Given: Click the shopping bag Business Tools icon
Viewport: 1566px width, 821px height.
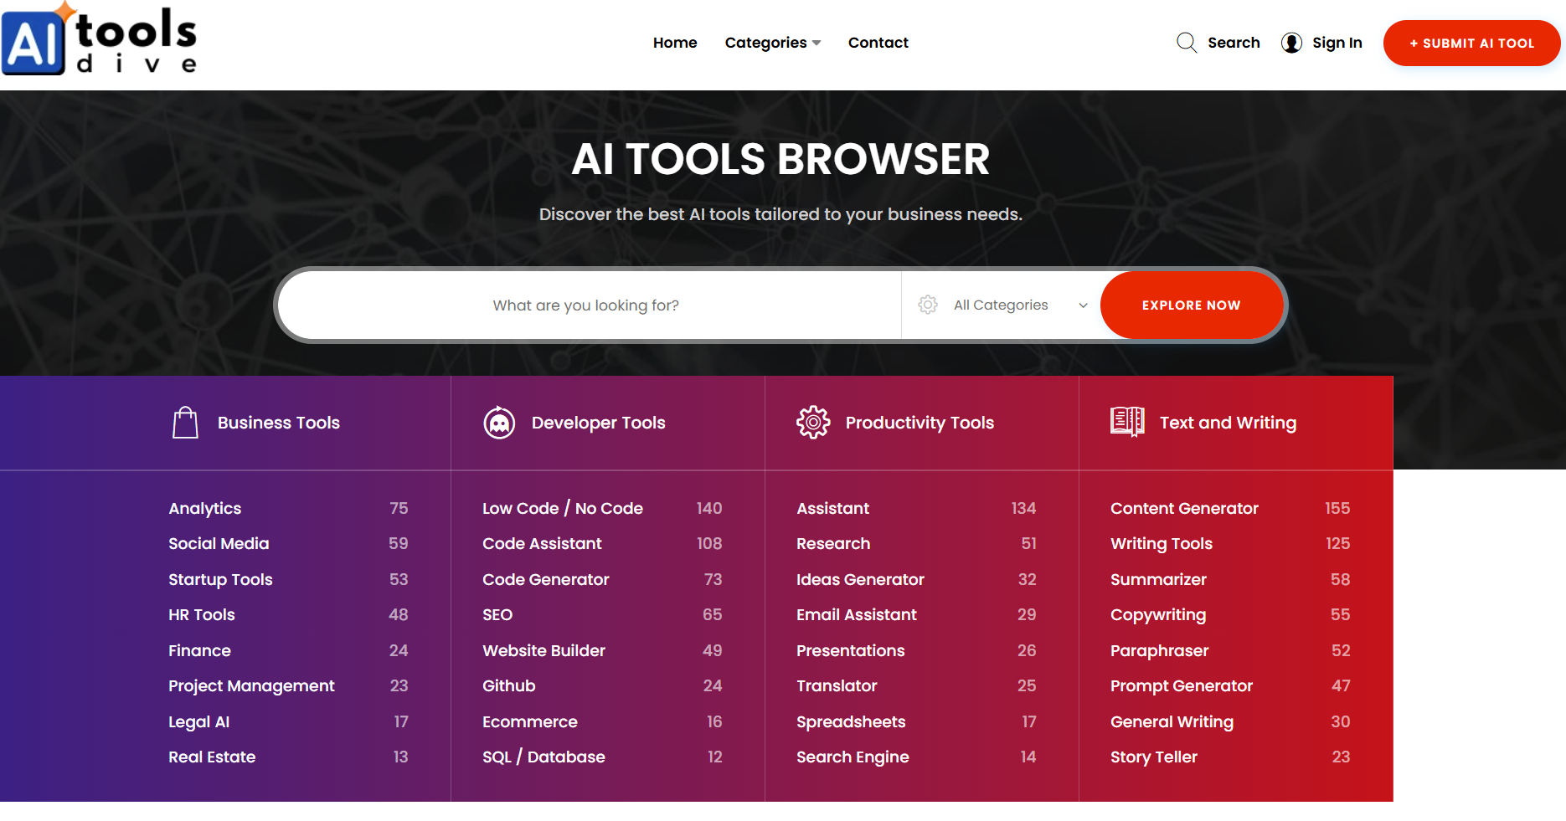Looking at the screenshot, I should pos(185,423).
